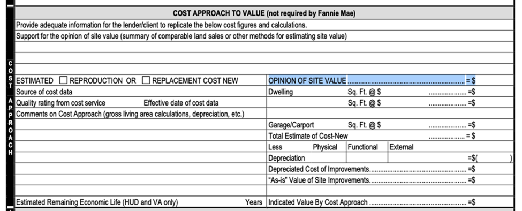Click the 'Physical' depreciation label
Viewport: 522px width, 211px height.
coord(325,147)
